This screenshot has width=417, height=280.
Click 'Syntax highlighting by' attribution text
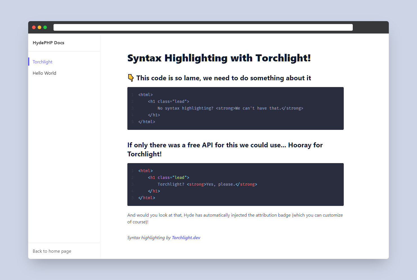(149, 237)
